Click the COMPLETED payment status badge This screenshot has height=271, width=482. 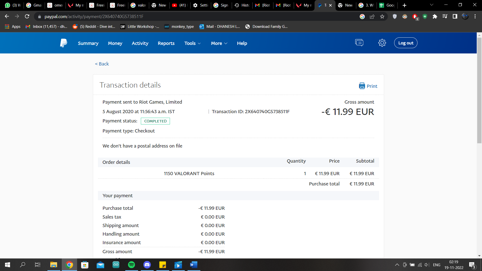(155, 121)
